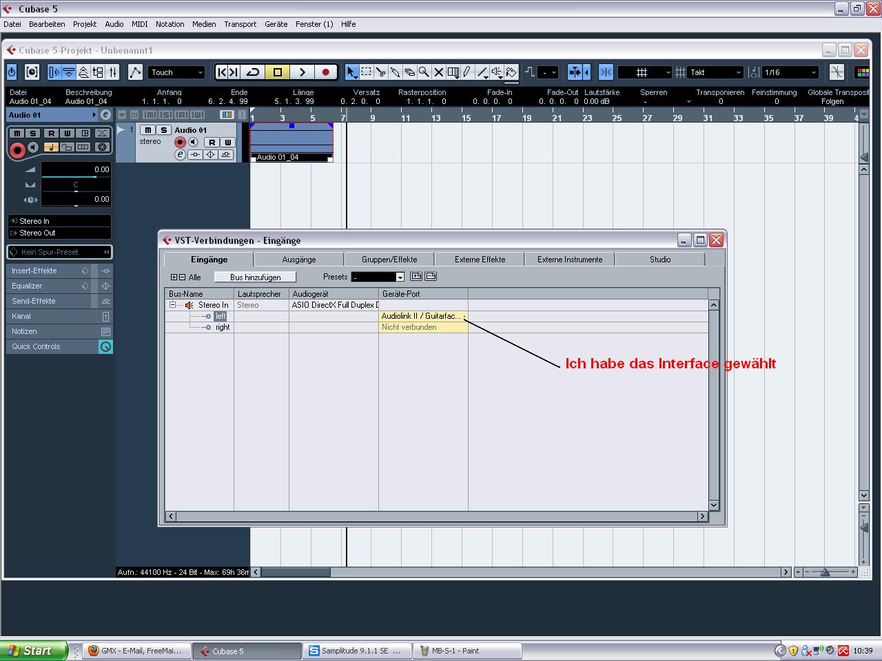Viewport: 882px width, 661px height.
Task: Click the horizontal zoom slider at bottom right
Action: coord(825,572)
